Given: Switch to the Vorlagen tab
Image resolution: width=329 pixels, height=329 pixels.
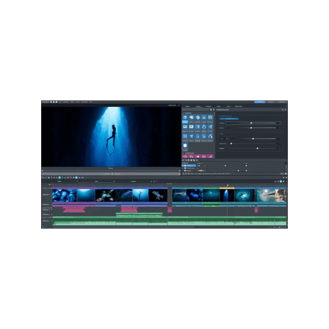Looking at the screenshot, I should click(209, 107).
